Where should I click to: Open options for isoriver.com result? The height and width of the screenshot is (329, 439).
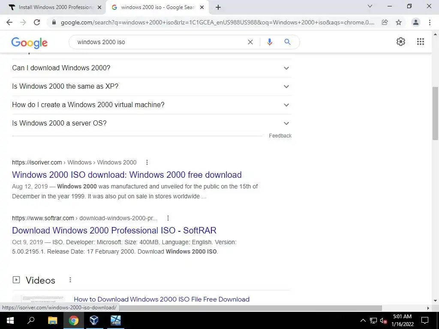(x=147, y=162)
